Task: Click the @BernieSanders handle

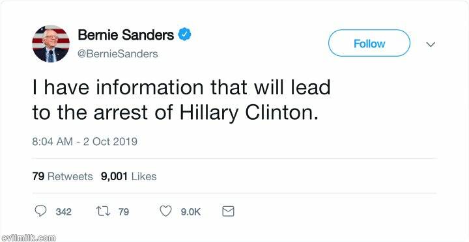Action: point(117,54)
